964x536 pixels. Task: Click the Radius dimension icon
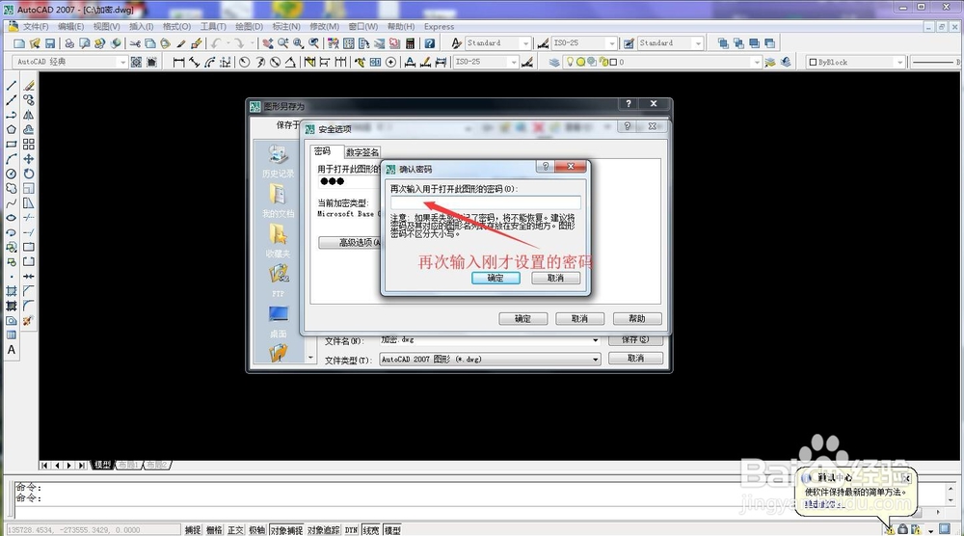(244, 62)
